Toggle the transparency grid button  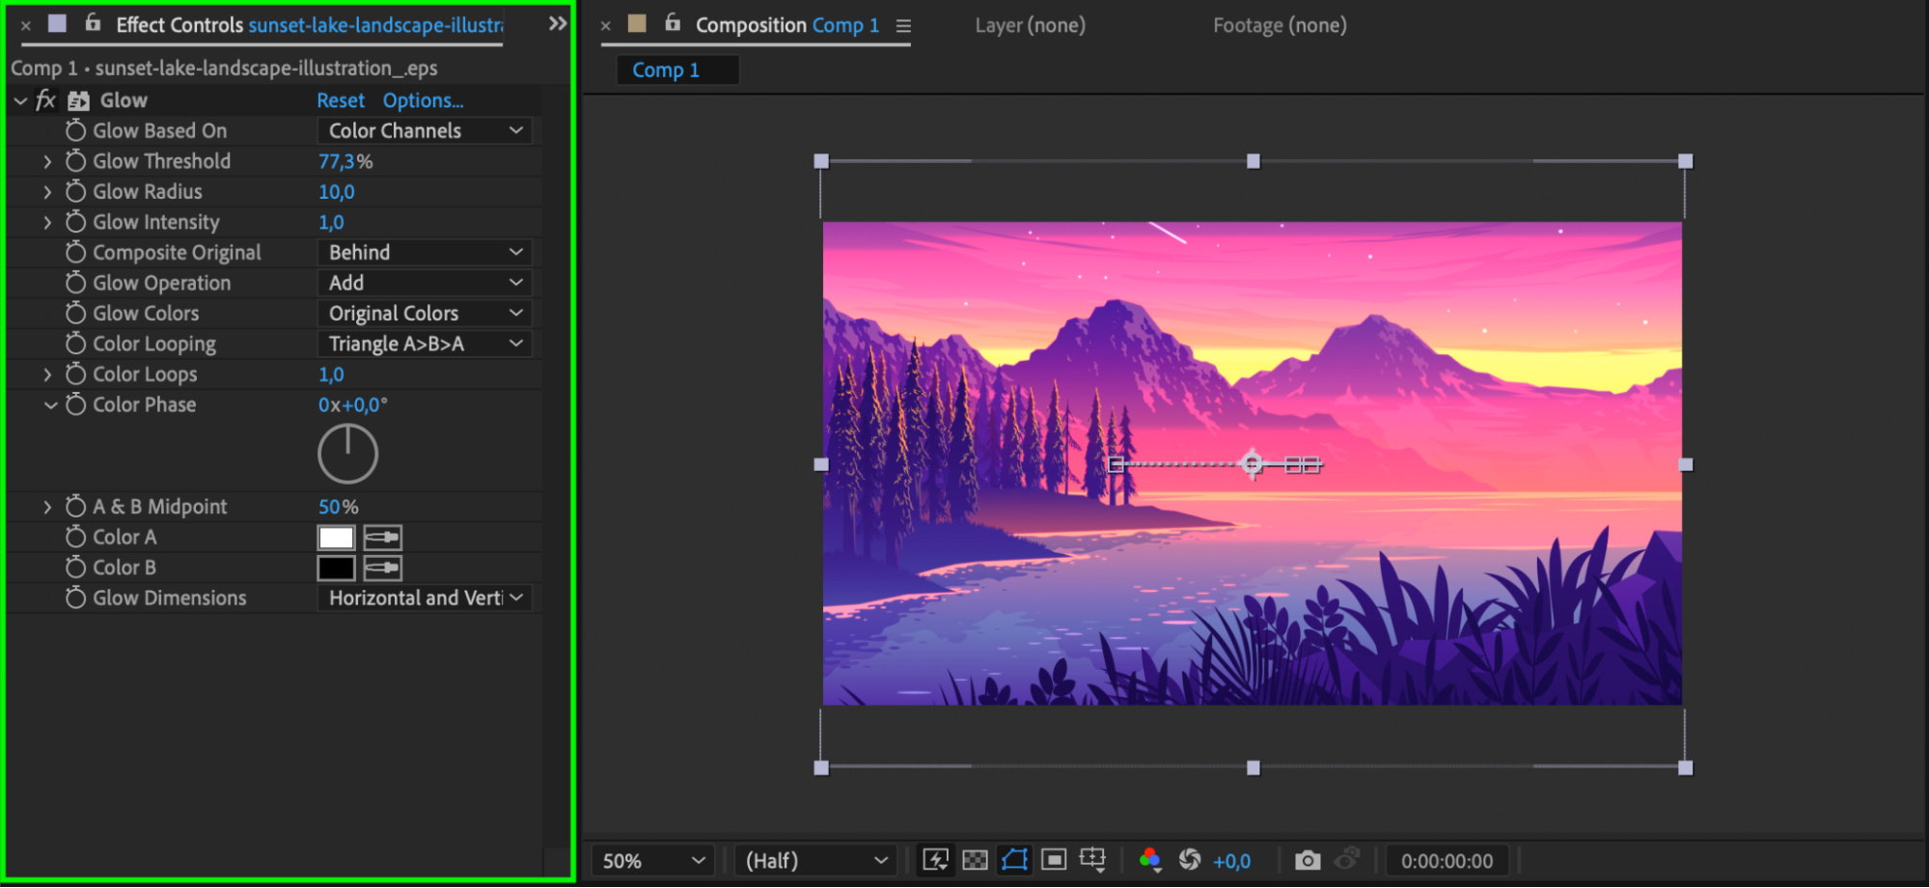(x=975, y=860)
